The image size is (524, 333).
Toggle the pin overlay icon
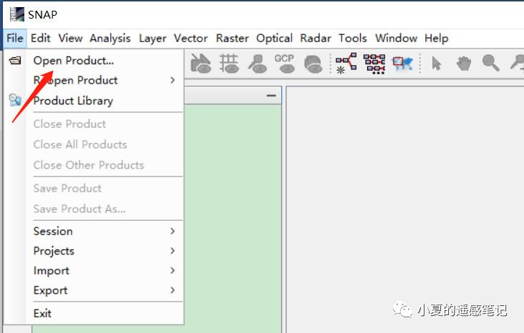tap(257, 63)
